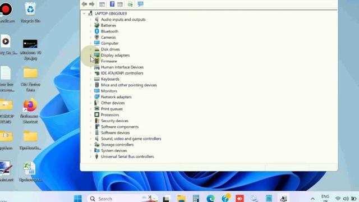Screen dimensions: 359x202
Task: Click the ENG language indicator
Action: (x=325, y=196)
